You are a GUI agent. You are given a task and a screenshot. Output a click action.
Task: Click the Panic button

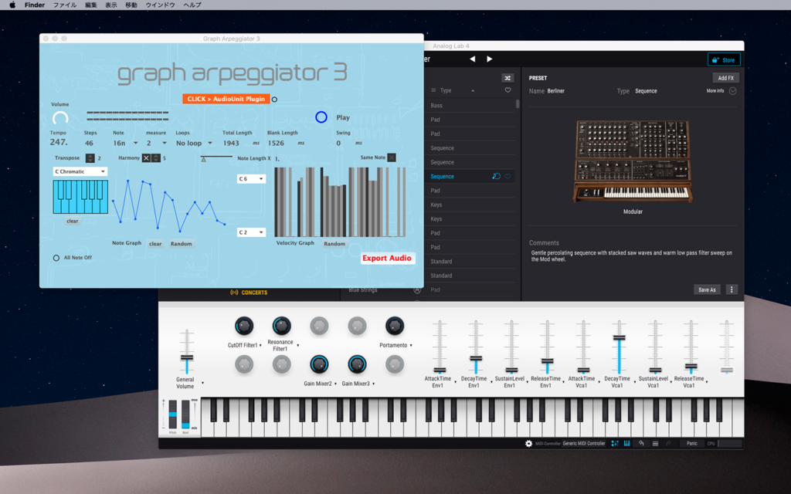tap(691, 444)
